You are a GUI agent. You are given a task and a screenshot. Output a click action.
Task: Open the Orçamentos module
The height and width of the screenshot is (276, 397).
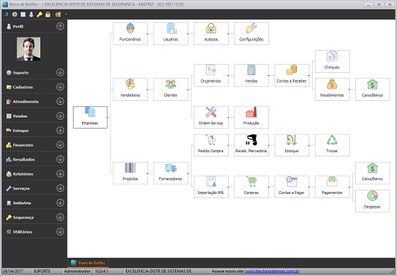pyautogui.click(x=211, y=75)
